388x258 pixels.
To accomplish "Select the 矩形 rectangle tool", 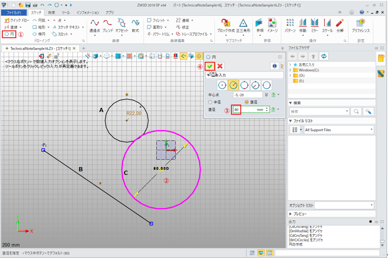I will [39, 27].
